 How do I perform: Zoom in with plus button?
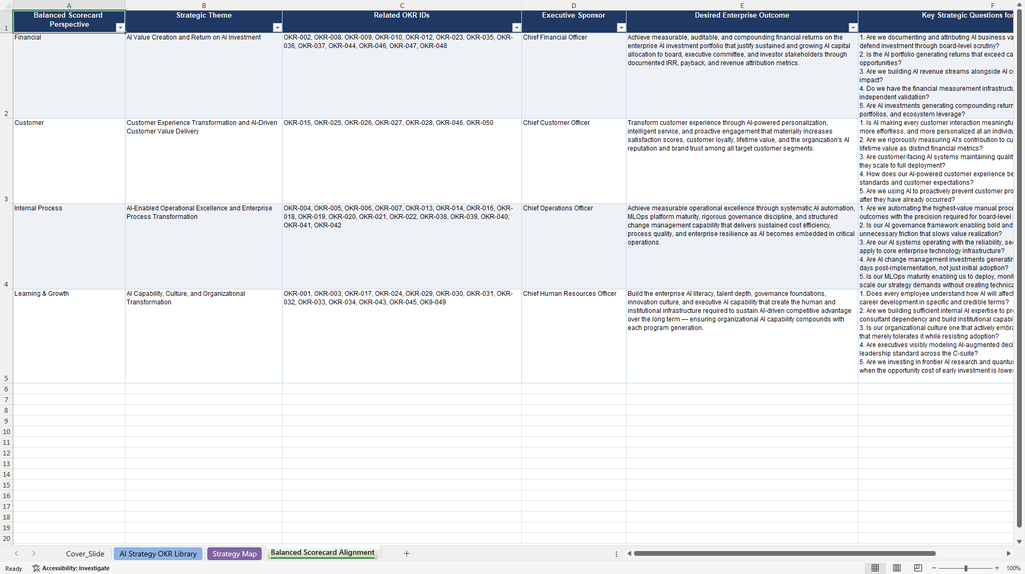pos(997,568)
